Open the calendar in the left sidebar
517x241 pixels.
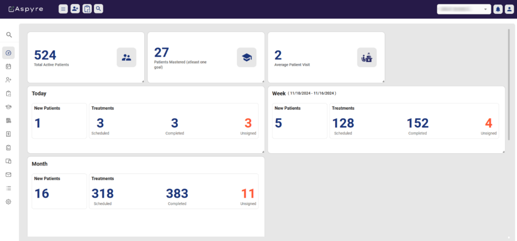8,66
